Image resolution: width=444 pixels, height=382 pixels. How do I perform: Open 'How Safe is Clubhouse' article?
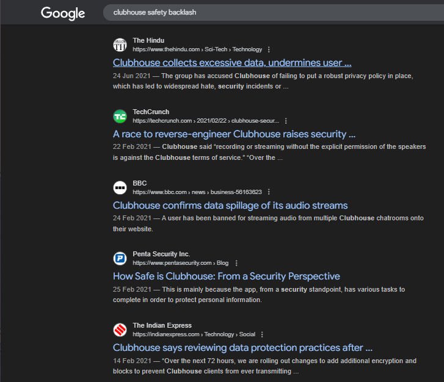tap(227, 276)
